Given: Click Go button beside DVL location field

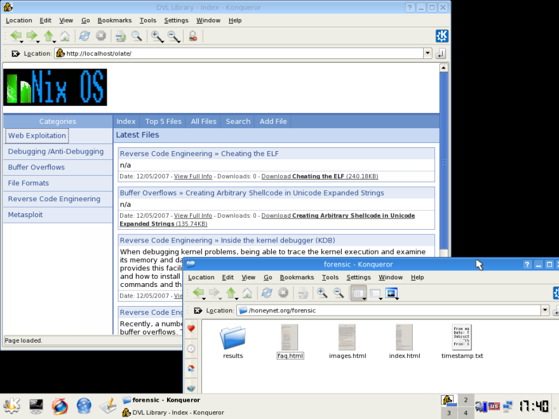Looking at the screenshot, I should [441, 53].
